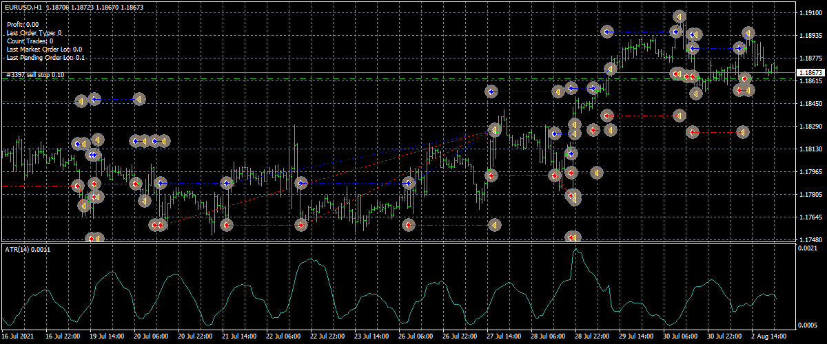Click blue buy marker starting the 1.18993 dashed line
Viewport: 827px width, 344px height.
606,32
